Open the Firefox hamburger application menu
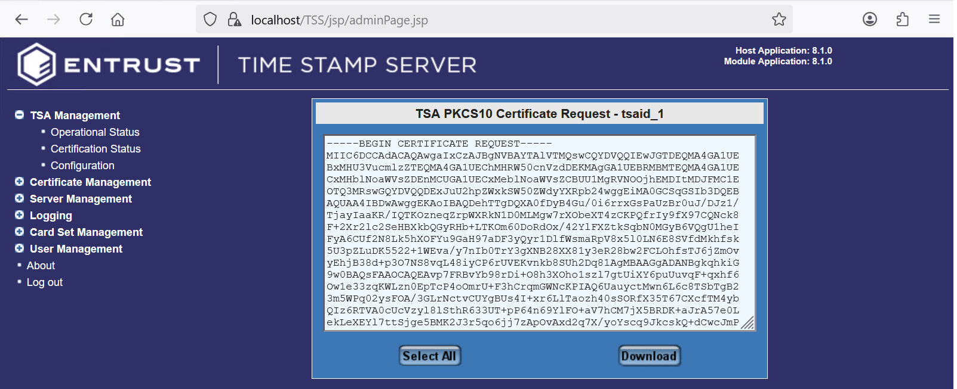Screen dimensions: 957x389 coord(934,20)
